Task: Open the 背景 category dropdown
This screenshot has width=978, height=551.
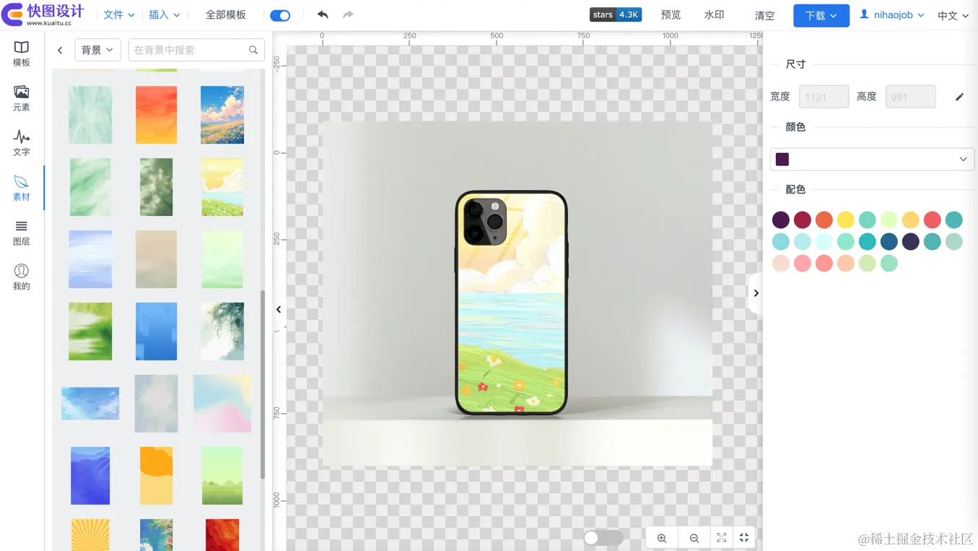Action: pos(97,50)
